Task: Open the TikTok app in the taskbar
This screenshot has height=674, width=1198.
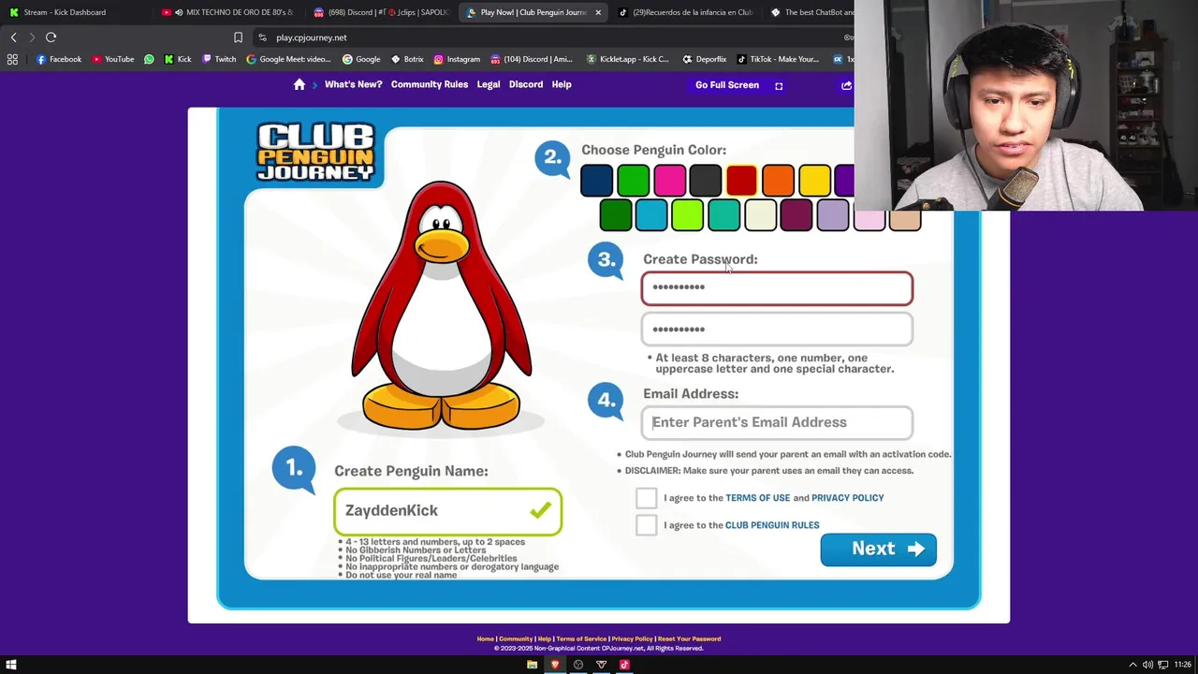Action: pyautogui.click(x=624, y=665)
